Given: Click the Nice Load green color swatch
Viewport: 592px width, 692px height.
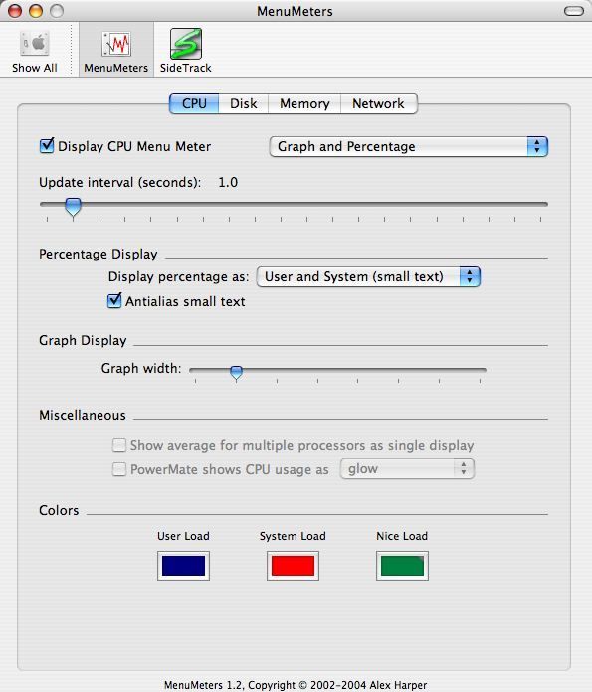Looking at the screenshot, I should [x=402, y=566].
